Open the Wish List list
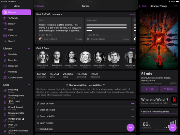 point(17,126)
